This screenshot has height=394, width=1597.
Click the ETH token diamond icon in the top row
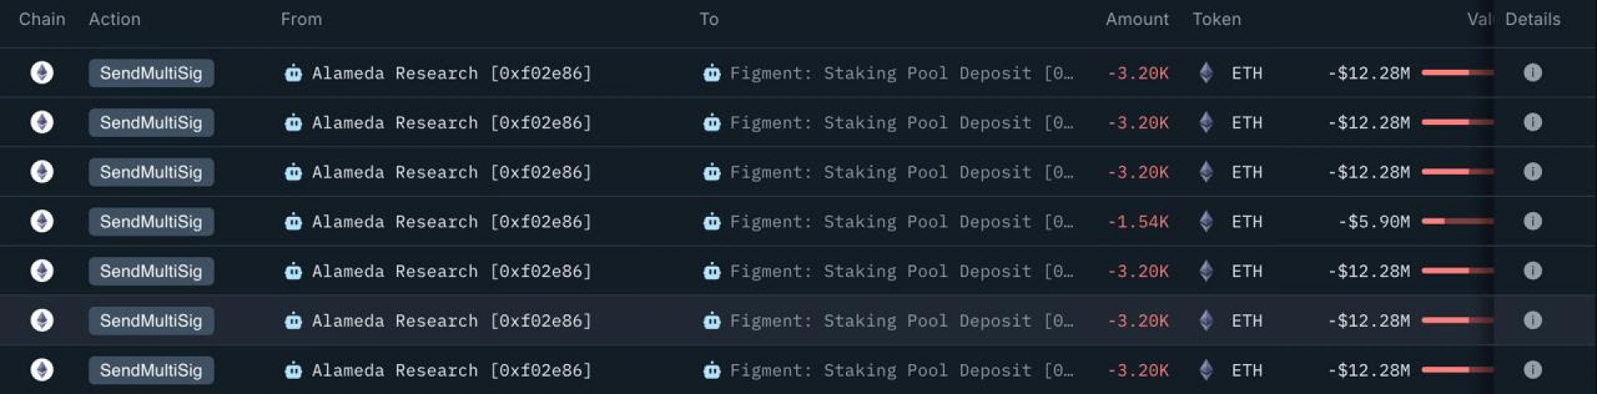1206,73
